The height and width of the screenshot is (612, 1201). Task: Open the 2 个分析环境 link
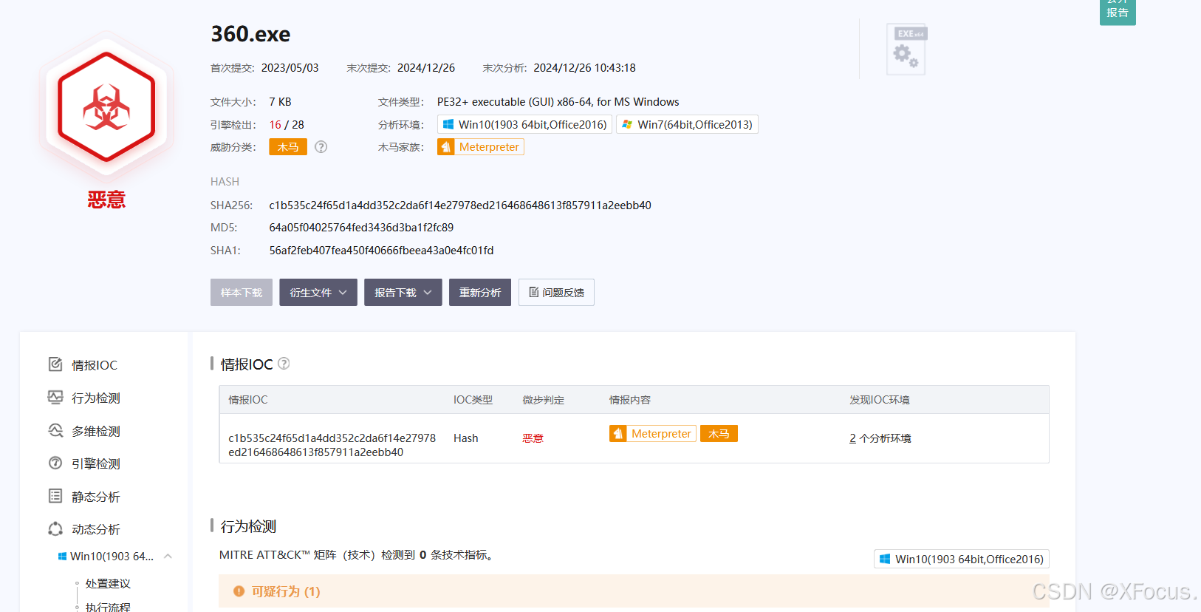[x=880, y=438]
